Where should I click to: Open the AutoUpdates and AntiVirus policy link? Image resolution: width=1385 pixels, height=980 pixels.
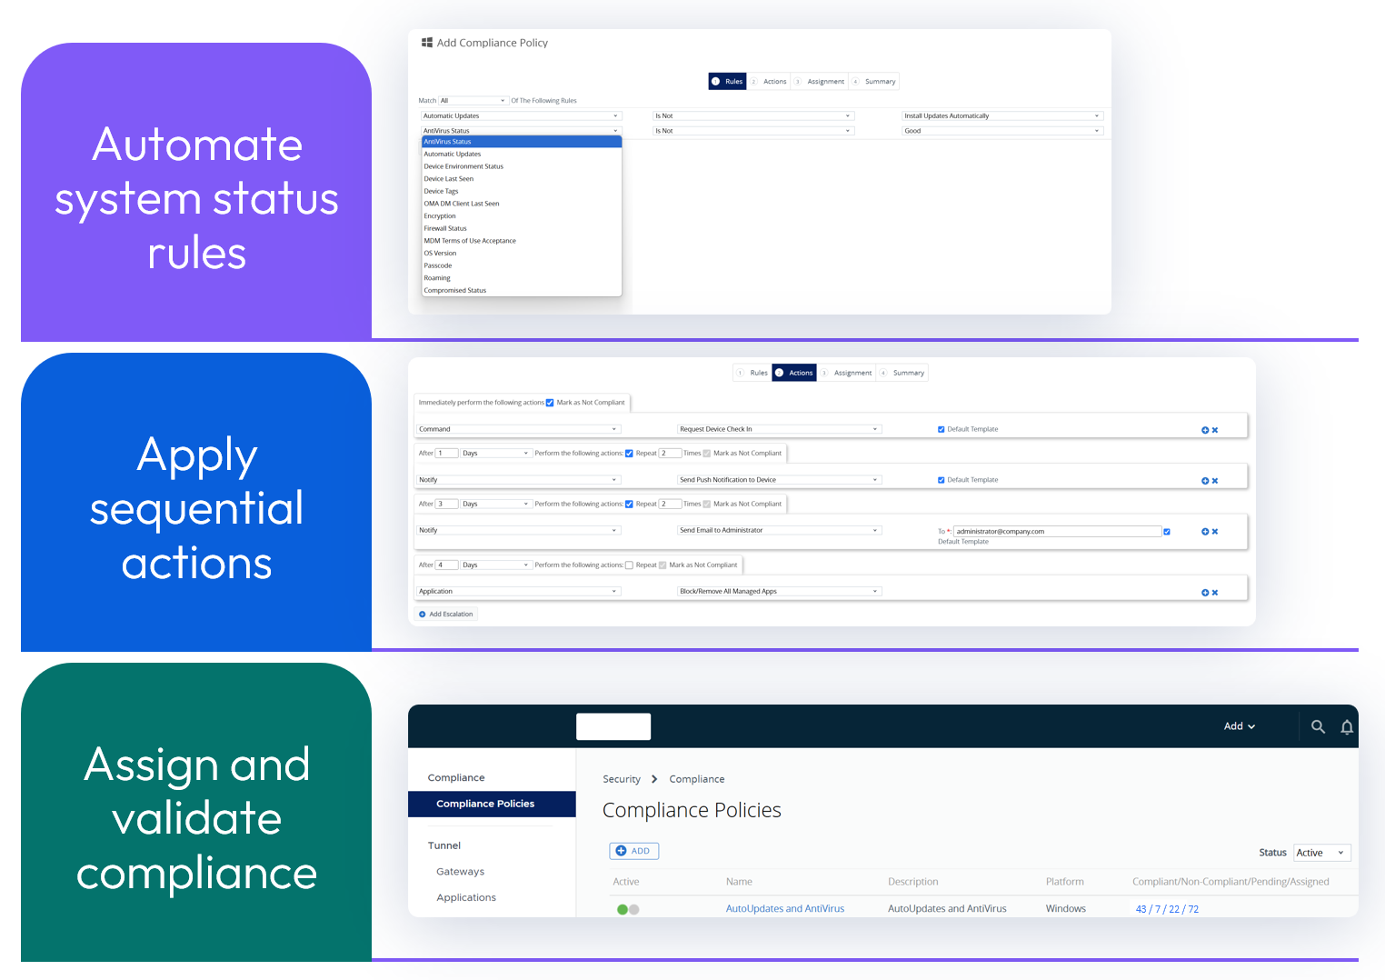785,909
